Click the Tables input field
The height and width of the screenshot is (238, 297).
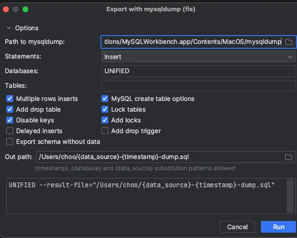point(198,85)
